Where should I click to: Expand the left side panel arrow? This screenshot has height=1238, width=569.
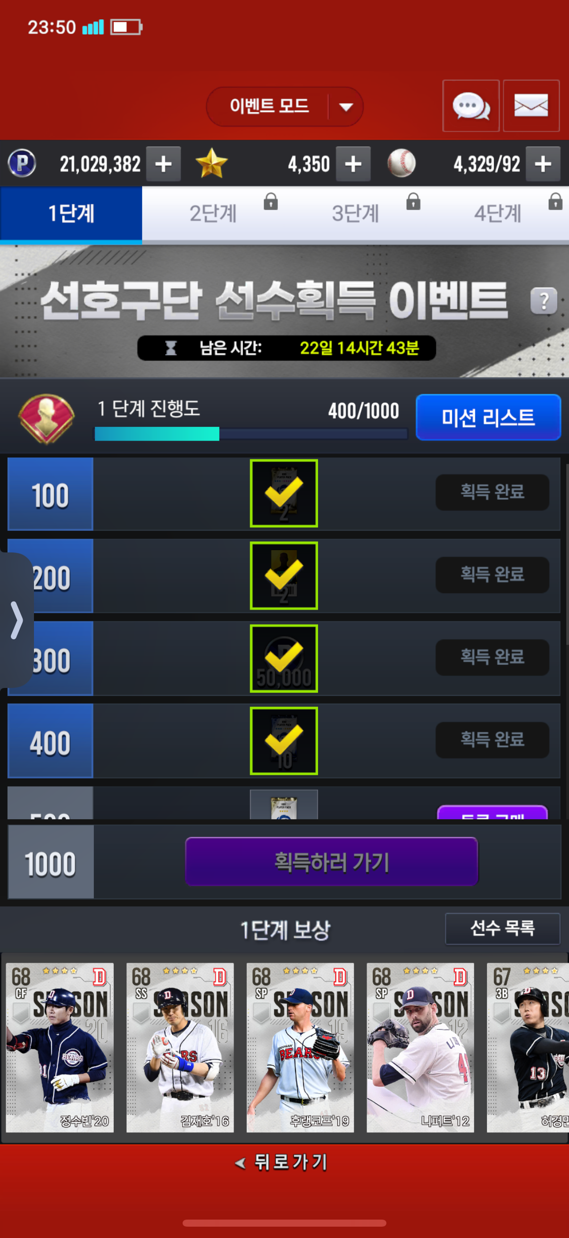17,620
